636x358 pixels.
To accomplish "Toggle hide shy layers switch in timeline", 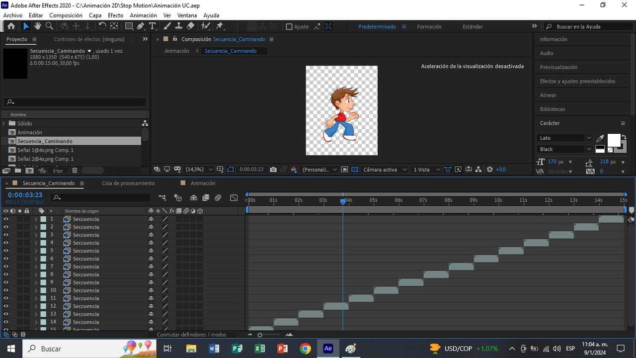I will 194,197.
